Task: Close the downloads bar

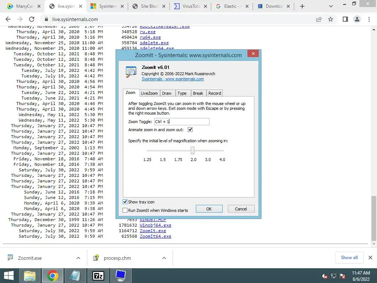Action: (x=370, y=258)
